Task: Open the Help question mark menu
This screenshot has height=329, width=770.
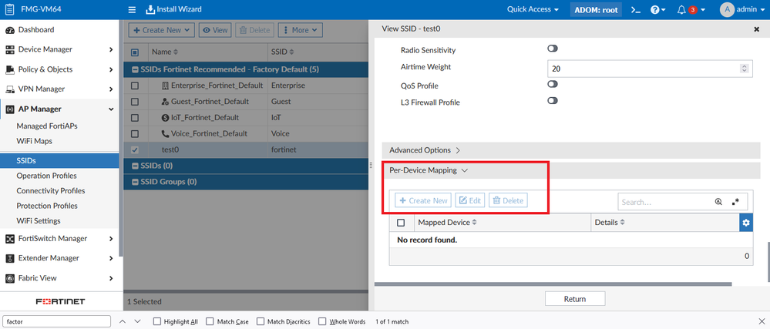Action: (x=657, y=10)
